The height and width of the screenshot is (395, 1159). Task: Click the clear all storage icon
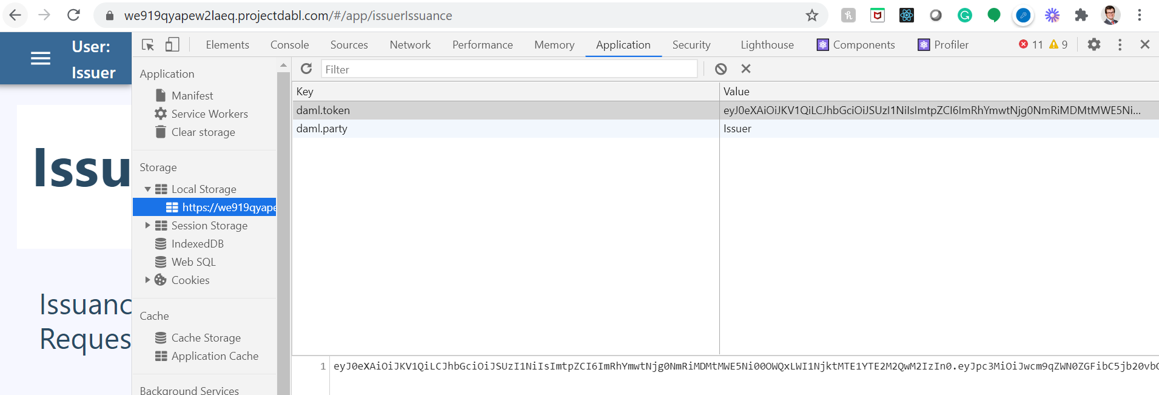[721, 69]
